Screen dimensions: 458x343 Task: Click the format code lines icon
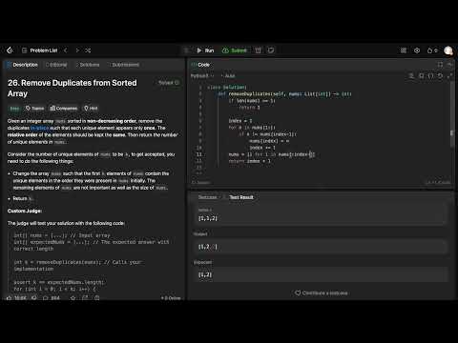(411, 76)
